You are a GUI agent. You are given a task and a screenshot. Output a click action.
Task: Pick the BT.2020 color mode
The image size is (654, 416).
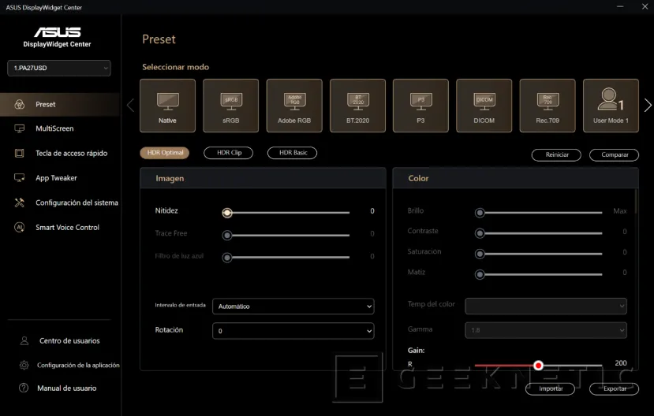[357, 106]
